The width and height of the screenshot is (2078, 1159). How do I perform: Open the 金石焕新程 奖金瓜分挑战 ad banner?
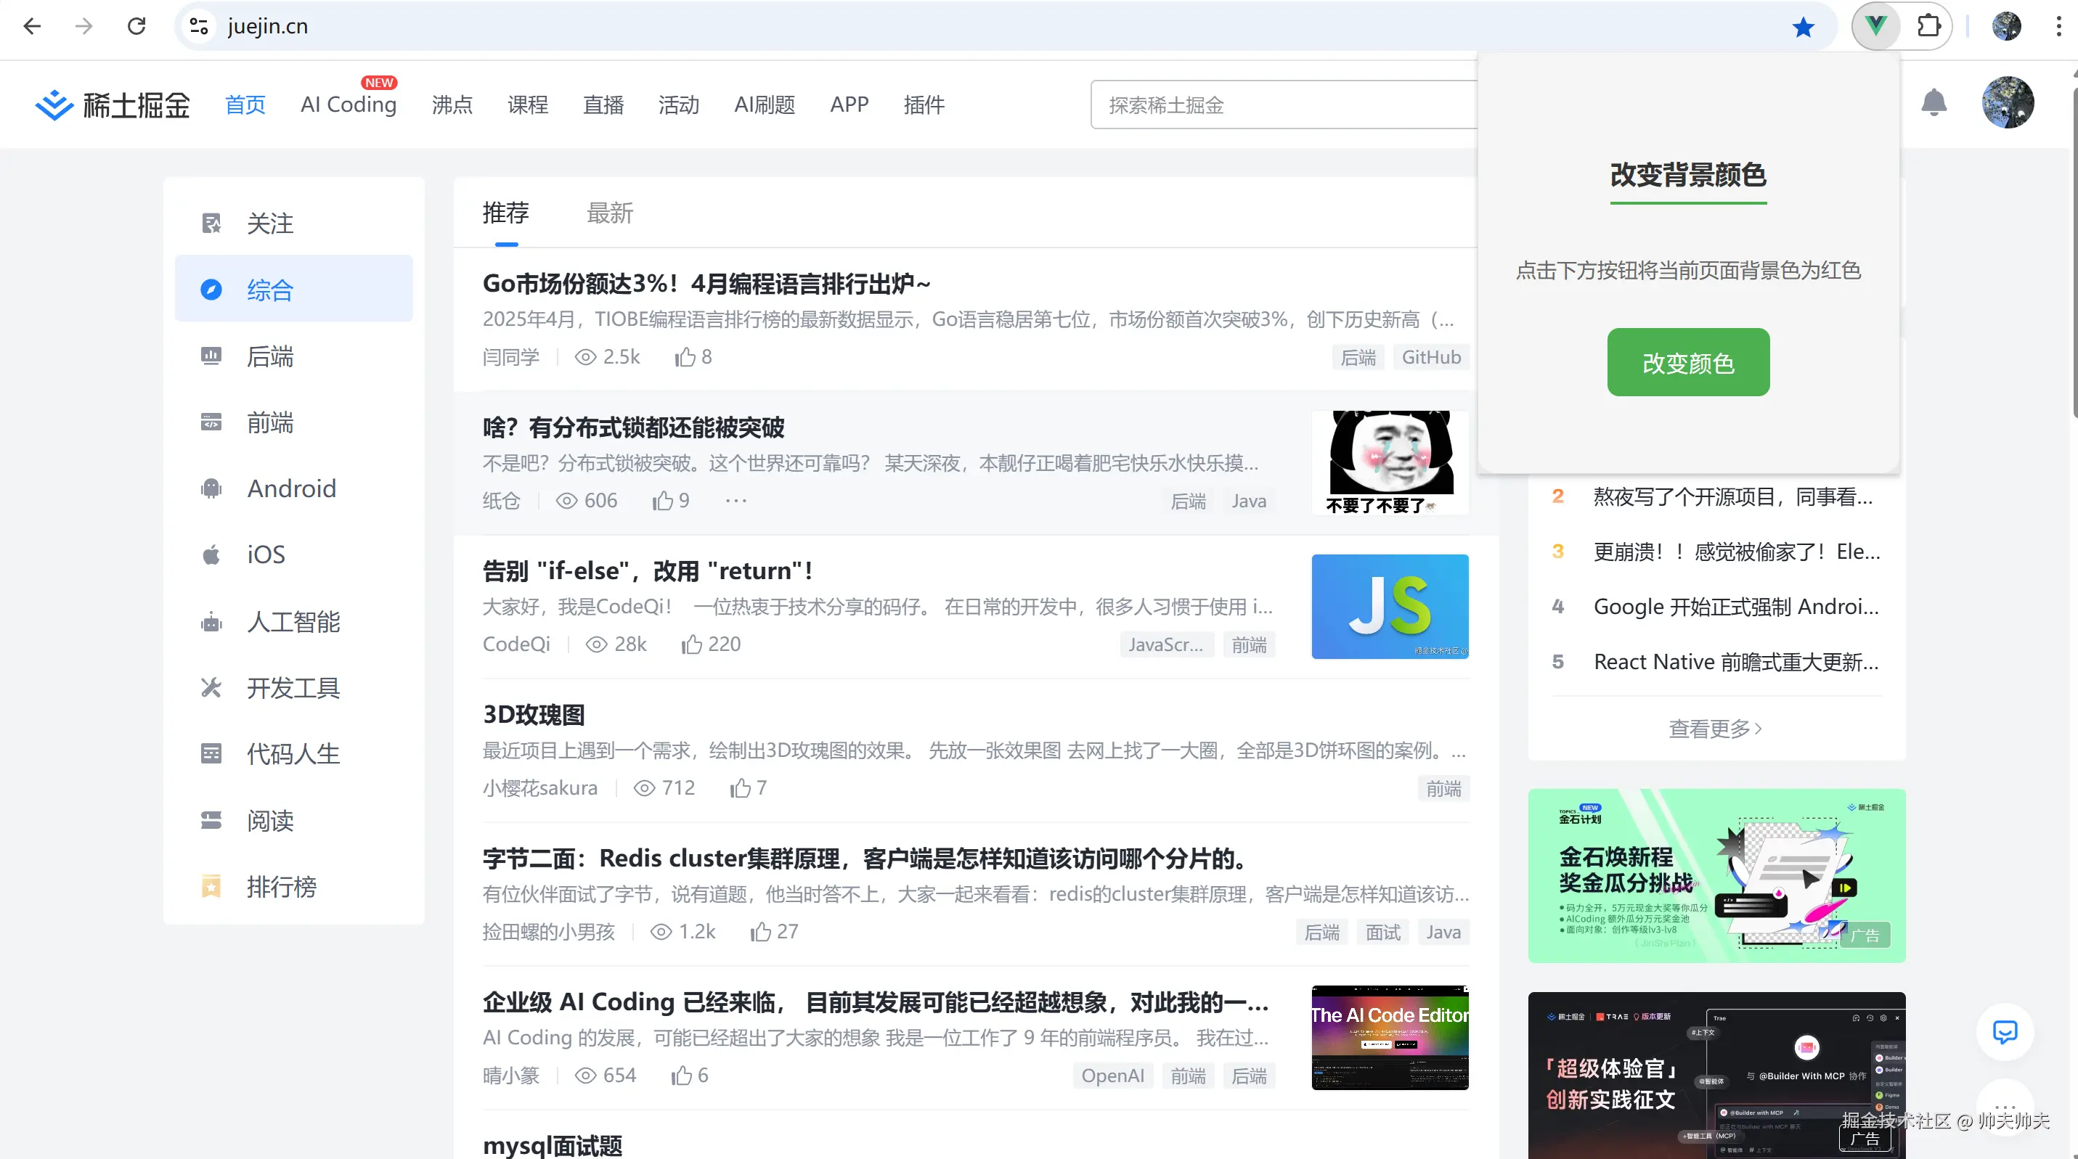click(x=1716, y=875)
